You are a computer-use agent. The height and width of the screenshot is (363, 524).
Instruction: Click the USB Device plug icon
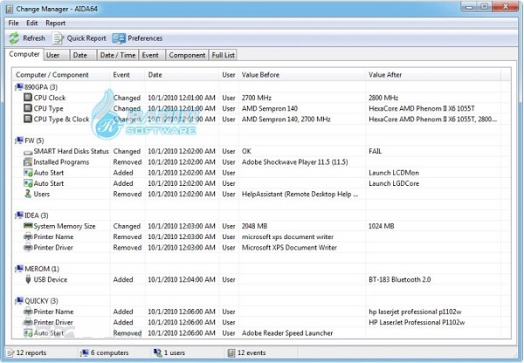click(x=28, y=279)
